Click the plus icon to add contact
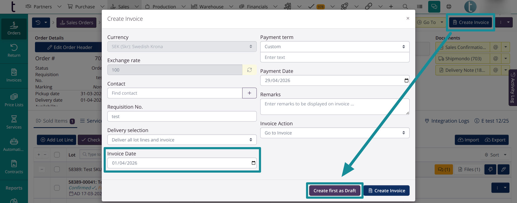 click(249, 93)
